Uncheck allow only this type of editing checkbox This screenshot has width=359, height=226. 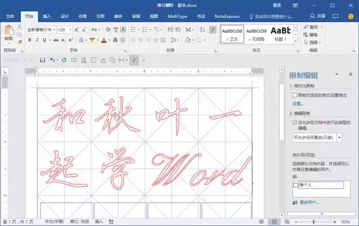294,123
